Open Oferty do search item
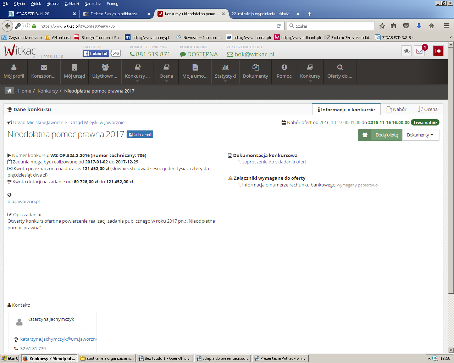 click(340, 71)
